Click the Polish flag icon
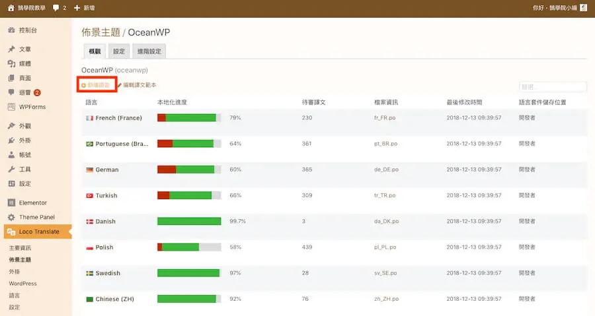This screenshot has width=595, height=316. tap(89, 247)
